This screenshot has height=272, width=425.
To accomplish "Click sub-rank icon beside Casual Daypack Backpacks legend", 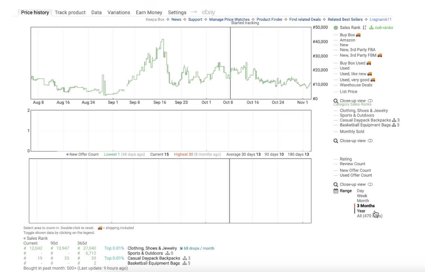I will tap(394, 120).
